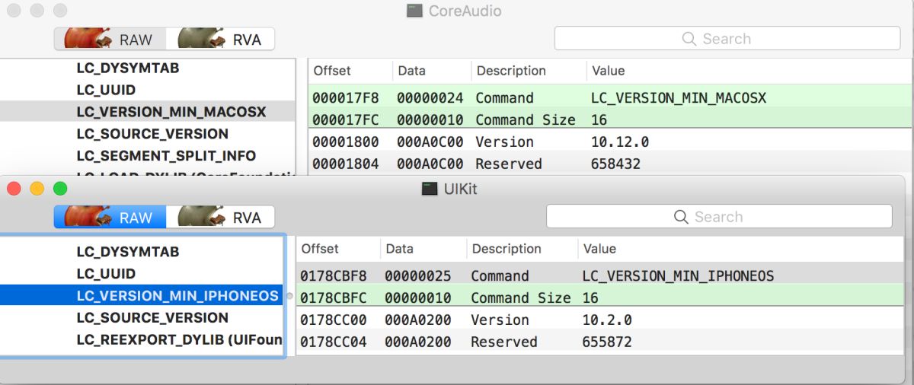This screenshot has width=914, height=385.
Task: Select the 655872 Reserved row in UIKit
Action: click(599, 342)
